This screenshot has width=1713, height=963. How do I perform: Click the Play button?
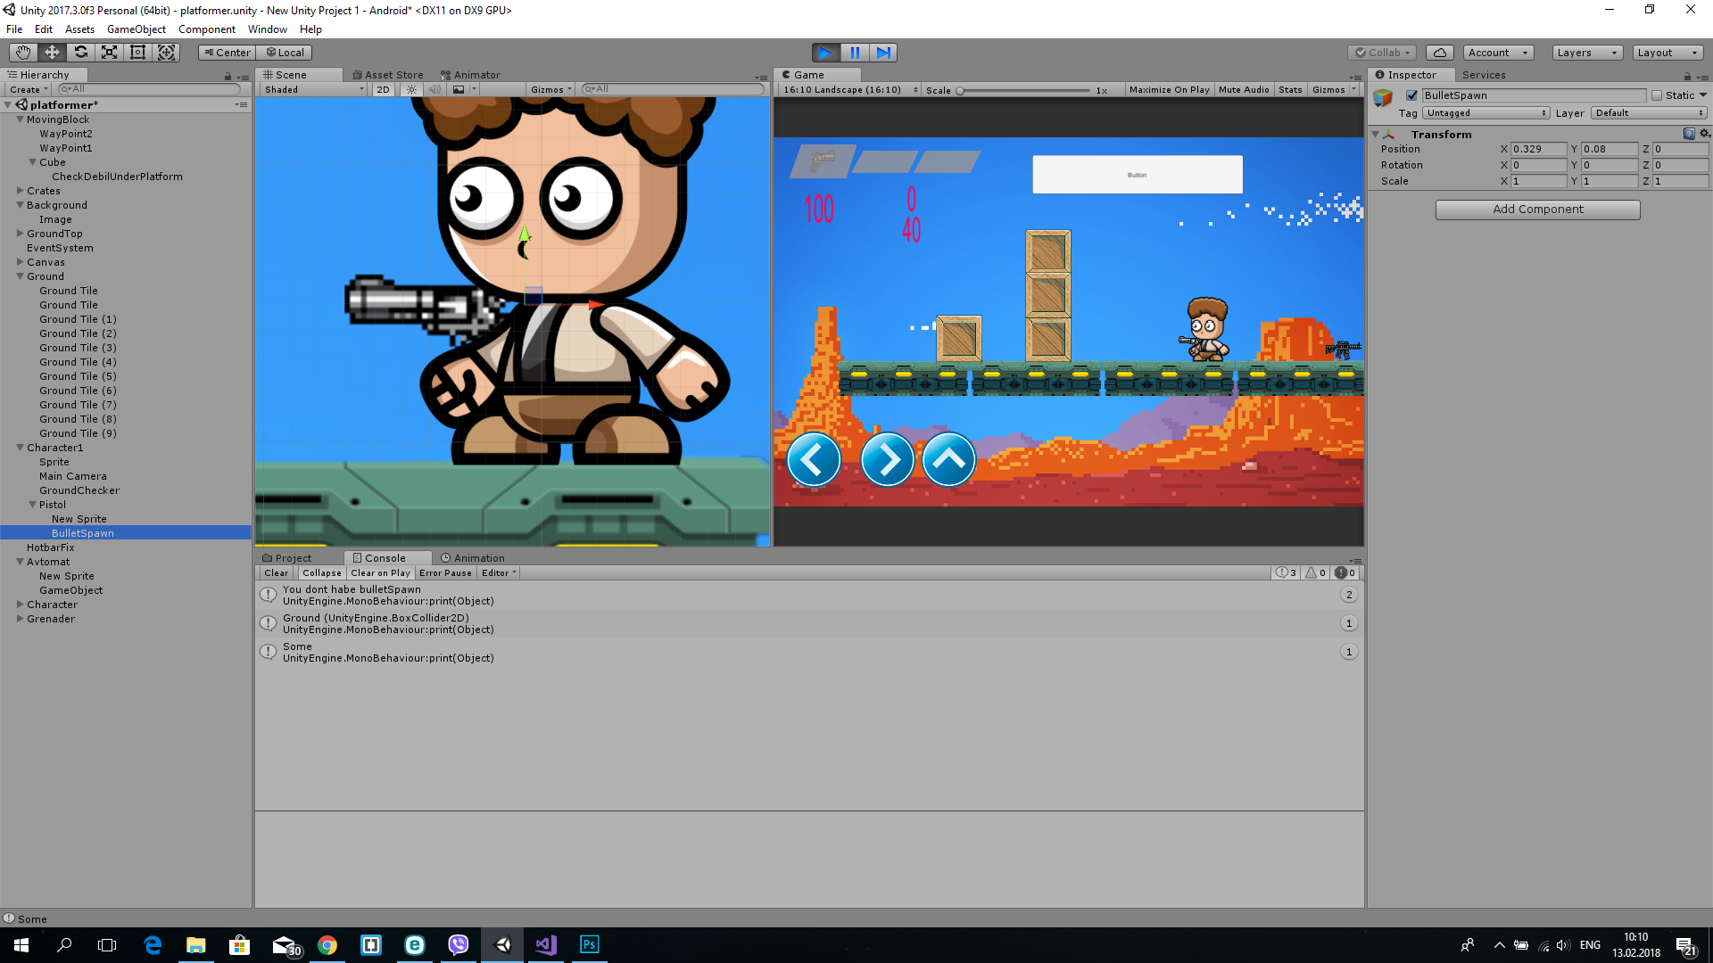[826, 53]
